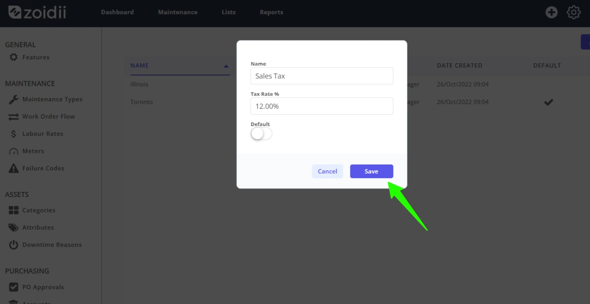This screenshot has width=590, height=304.
Task: Click the DEFAULT column header
Action: click(547, 66)
